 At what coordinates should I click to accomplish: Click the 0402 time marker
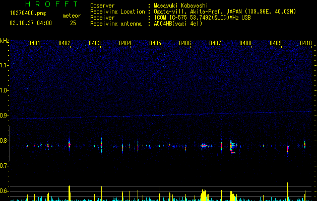point(65,43)
